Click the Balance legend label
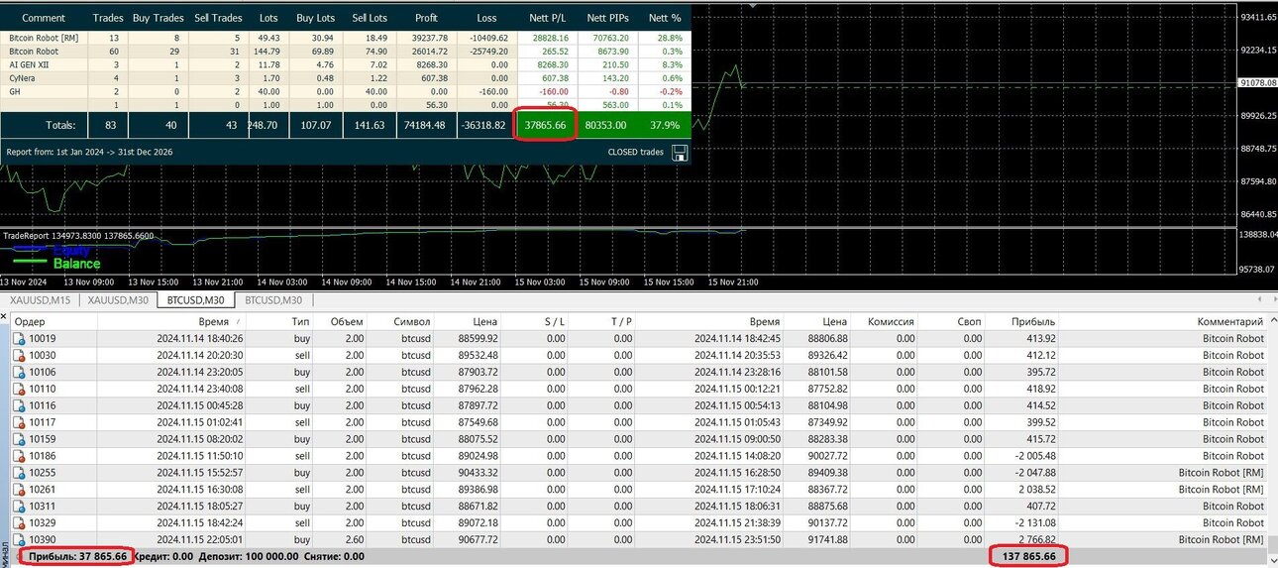This screenshot has width=1278, height=568. coord(76,265)
